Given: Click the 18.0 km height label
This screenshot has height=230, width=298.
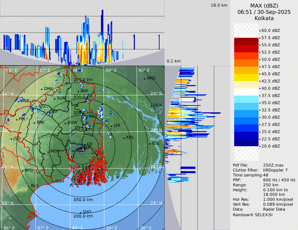Looking at the screenshot, I should [219, 5].
